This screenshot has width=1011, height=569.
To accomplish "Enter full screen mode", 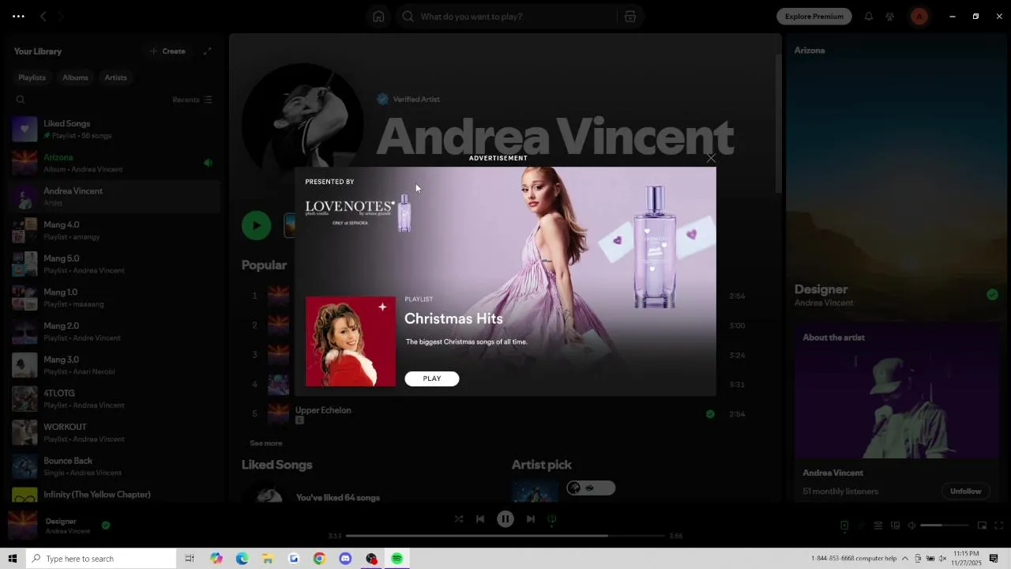I will (998, 526).
